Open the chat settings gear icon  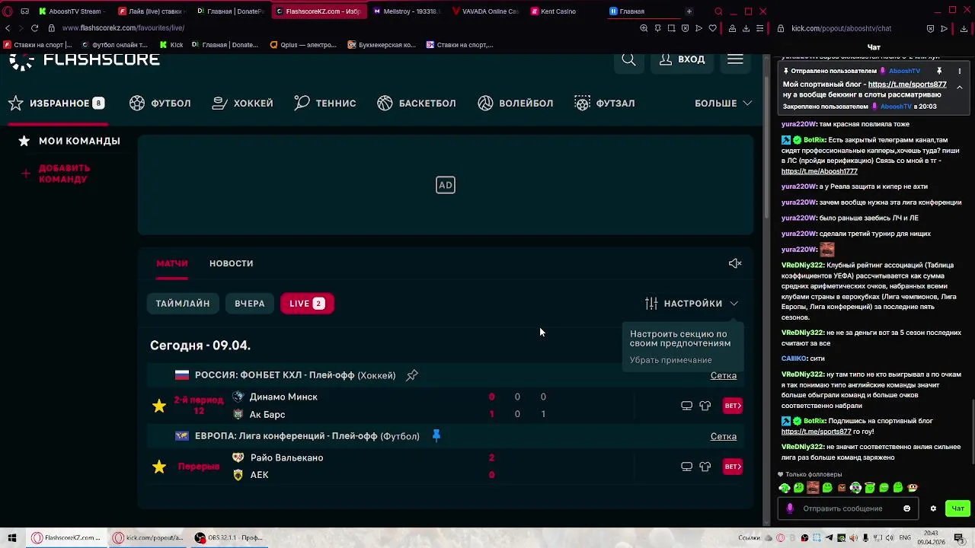[x=933, y=508]
